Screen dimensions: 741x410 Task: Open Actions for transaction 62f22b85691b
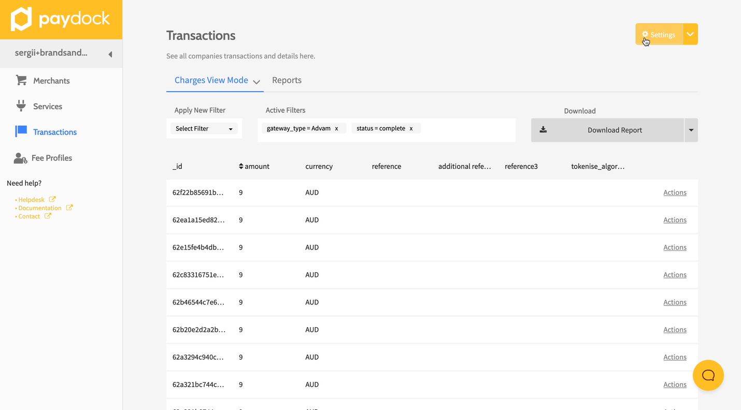(675, 193)
